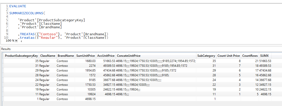Select BrandName Contoso in subcategory 22 row
The height and width of the screenshot is (106, 282).
[x=65, y=85]
